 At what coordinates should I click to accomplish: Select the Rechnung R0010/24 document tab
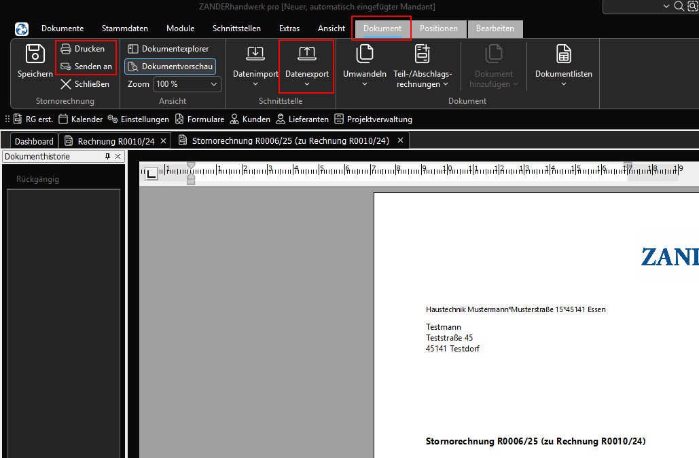pos(115,141)
